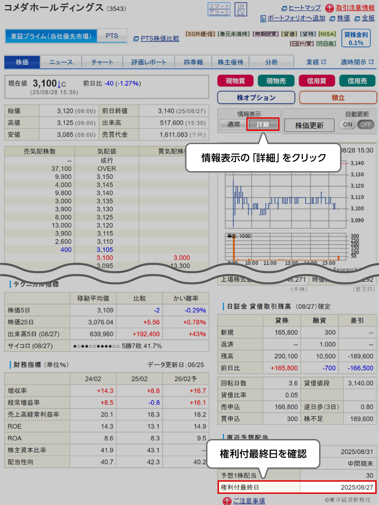Open the 四季報 tab

coord(193,62)
